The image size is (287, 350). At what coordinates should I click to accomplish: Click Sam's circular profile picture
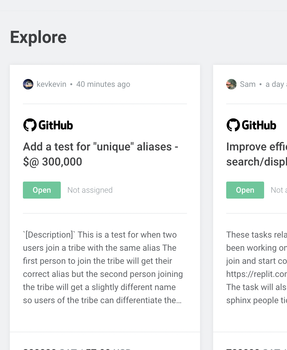click(x=231, y=84)
